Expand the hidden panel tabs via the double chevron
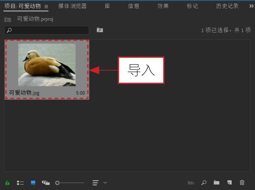The height and width of the screenshot is (190, 255). [252, 6]
